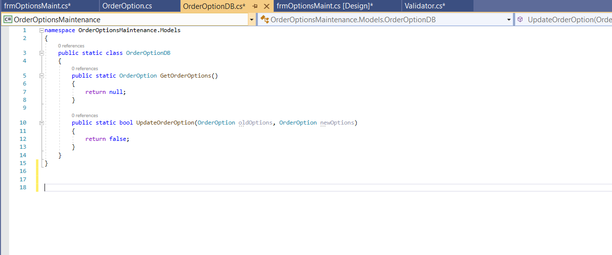The height and width of the screenshot is (255, 612).
Task: Pin the OrderOptionDB.cs tab with pin icon
Action: [x=255, y=6]
